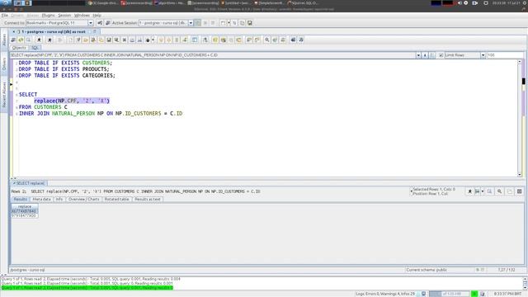Click the 'Logs: Errors 0, Warnings 4' status text

pyautogui.click(x=385, y=294)
